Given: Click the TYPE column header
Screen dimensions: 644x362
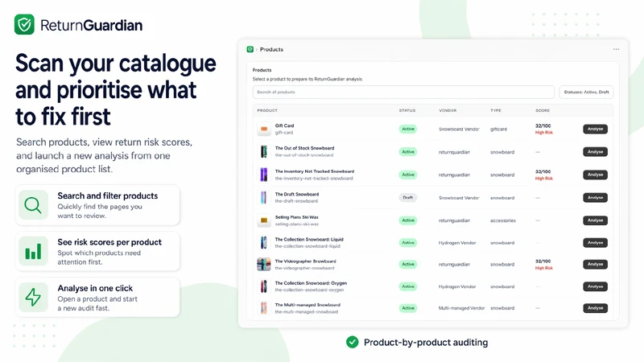Looking at the screenshot, I should (x=496, y=110).
